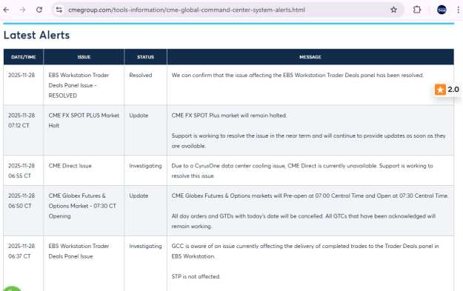The height and width of the screenshot is (291, 463).
Task: Select 'Support is working to resolve the issue in the near term' text
Action: (309, 141)
